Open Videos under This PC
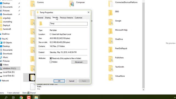 click(x=5, y=65)
